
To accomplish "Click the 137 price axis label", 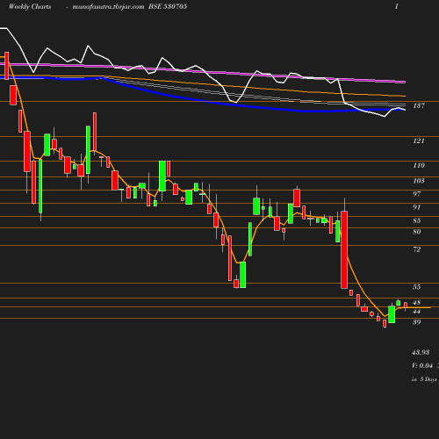I will tap(419, 105).
